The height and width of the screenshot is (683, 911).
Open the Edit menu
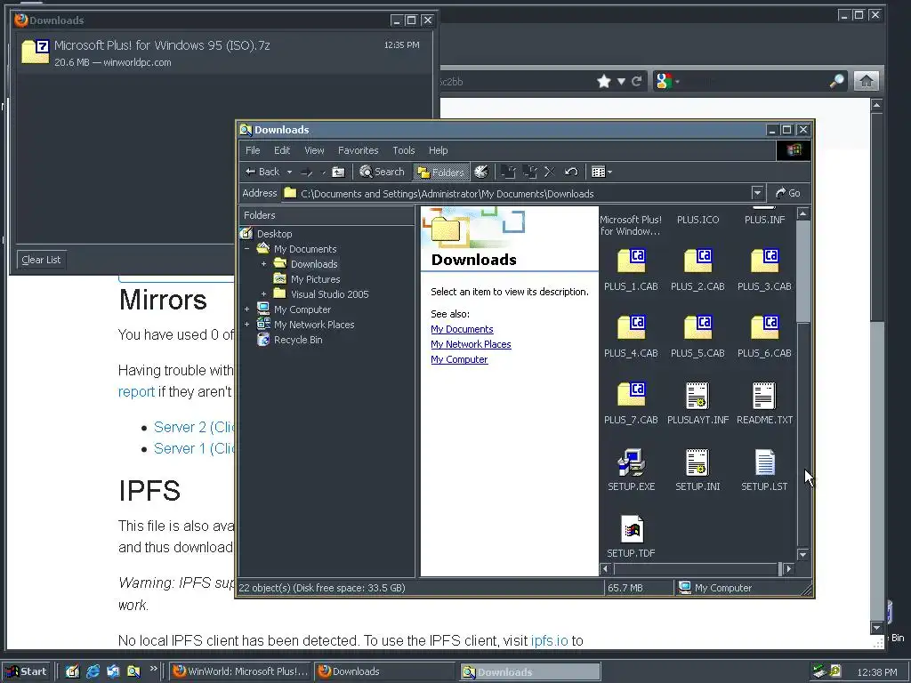pyautogui.click(x=282, y=150)
